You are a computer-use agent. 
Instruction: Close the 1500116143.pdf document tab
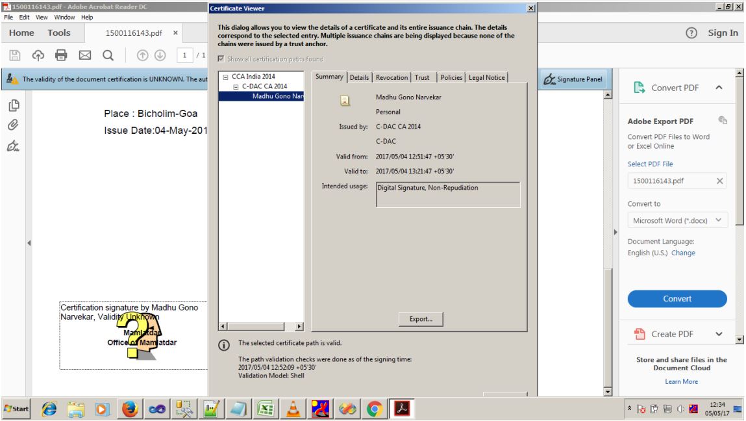point(175,33)
